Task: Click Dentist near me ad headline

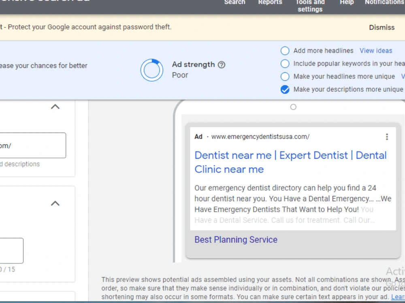Action: pyautogui.click(x=290, y=162)
